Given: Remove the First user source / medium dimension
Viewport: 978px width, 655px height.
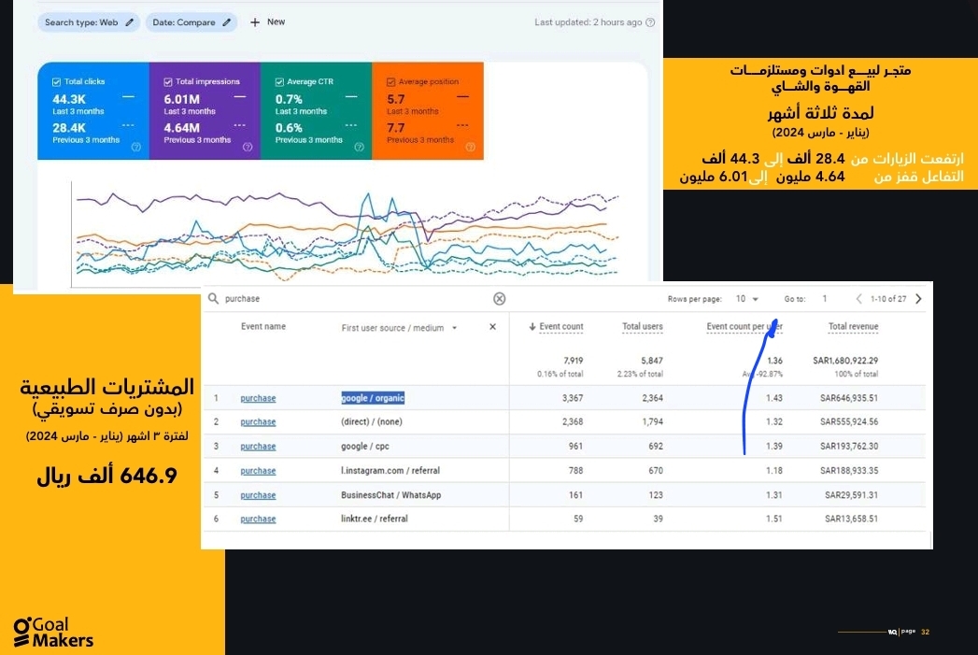Looking at the screenshot, I should click(493, 327).
